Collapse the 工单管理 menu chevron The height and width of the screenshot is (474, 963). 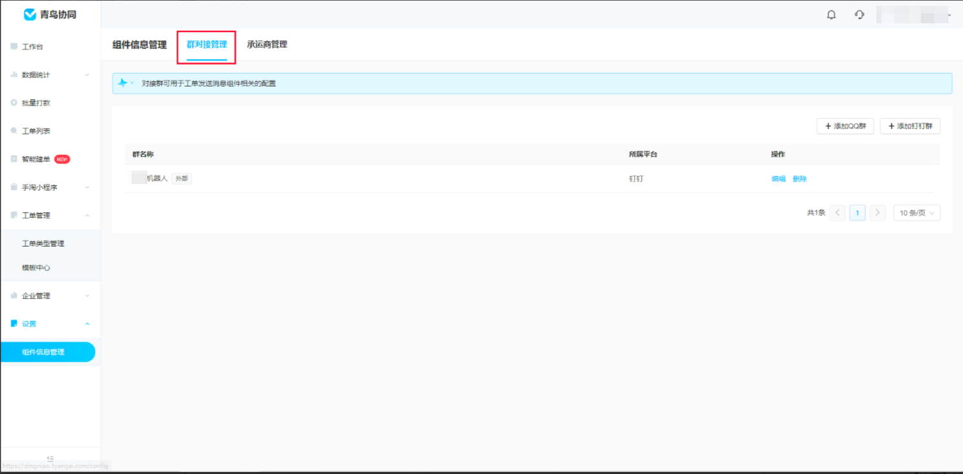coord(87,215)
